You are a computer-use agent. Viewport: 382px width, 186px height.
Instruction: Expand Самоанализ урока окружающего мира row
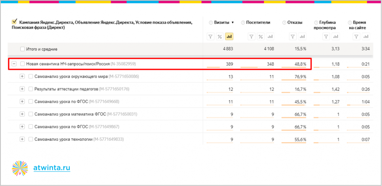pyautogui.click(x=22, y=76)
